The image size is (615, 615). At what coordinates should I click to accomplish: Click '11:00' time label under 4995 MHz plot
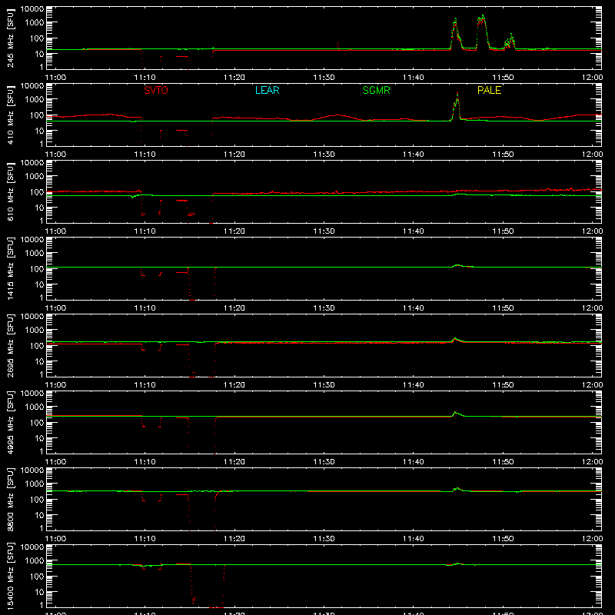click(55, 462)
